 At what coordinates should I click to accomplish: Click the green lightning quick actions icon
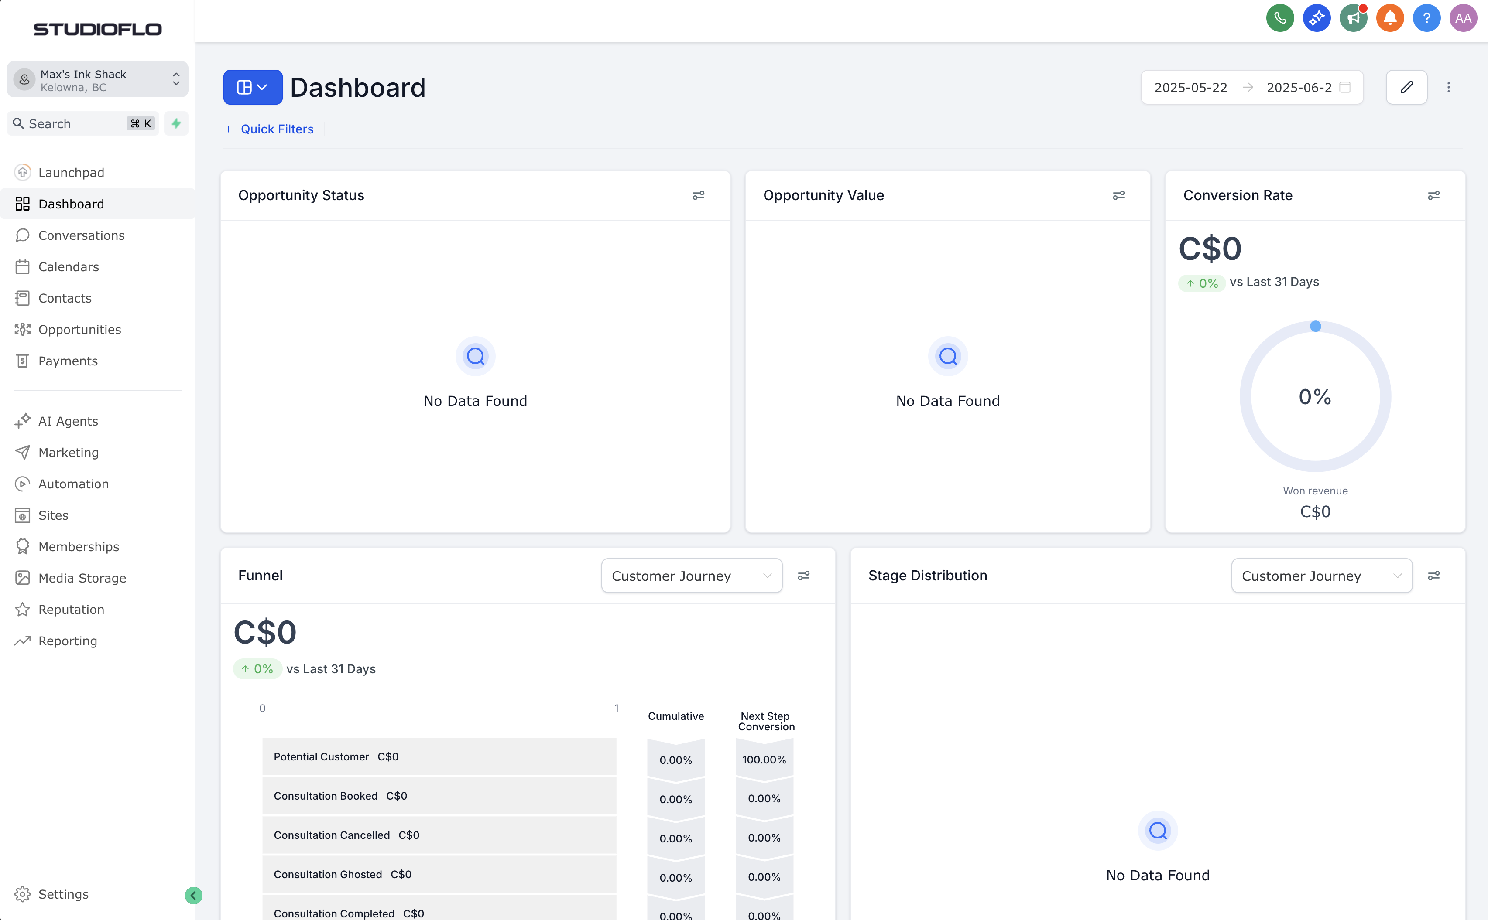pos(176,123)
